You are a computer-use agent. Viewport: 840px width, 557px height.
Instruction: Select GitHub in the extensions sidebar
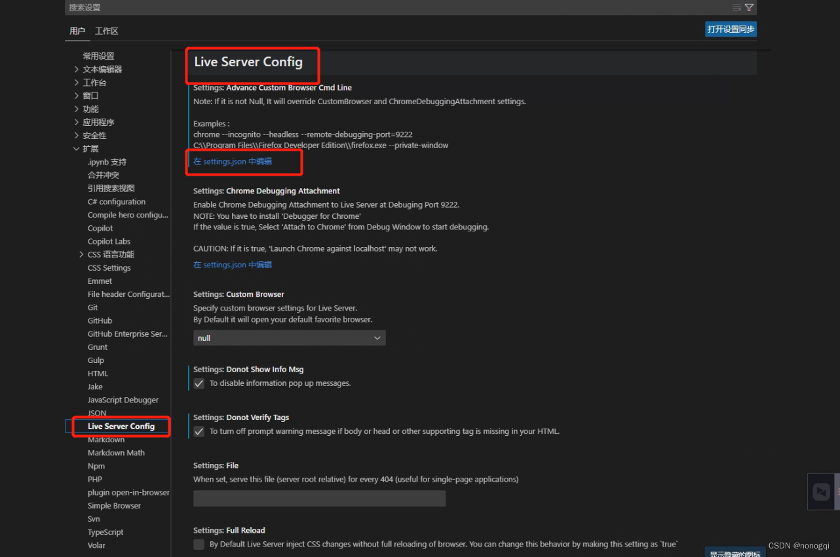coord(100,320)
